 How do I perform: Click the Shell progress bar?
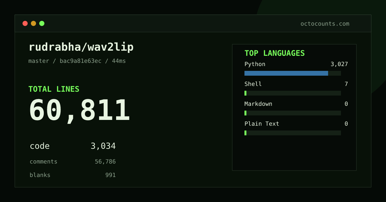click(293, 93)
